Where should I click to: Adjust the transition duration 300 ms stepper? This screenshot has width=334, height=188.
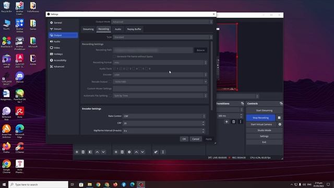coord(241,116)
